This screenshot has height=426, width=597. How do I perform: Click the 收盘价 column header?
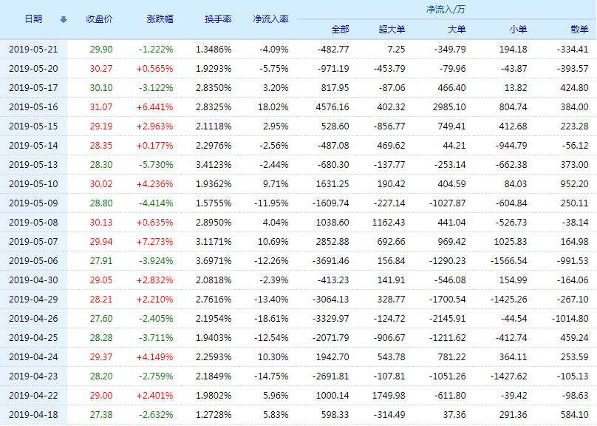99,19
